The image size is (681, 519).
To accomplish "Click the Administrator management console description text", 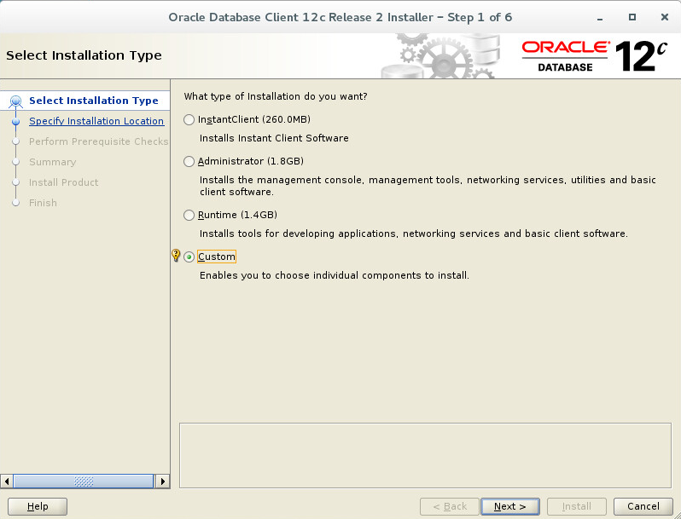I will tap(428, 186).
